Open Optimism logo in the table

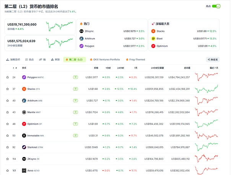pos(24,124)
